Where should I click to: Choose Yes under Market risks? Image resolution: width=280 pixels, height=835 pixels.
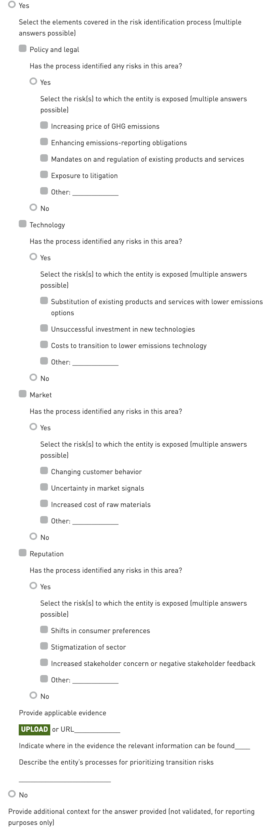click(x=33, y=427)
